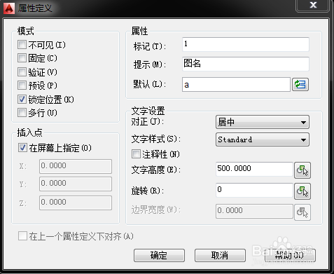The height and width of the screenshot is (274, 334).
Task: Click the 确定 button
Action: pos(159,255)
